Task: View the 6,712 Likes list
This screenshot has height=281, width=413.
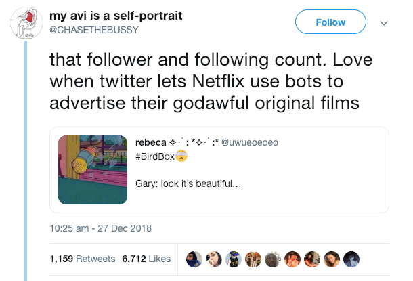Action: pyautogui.click(x=146, y=259)
